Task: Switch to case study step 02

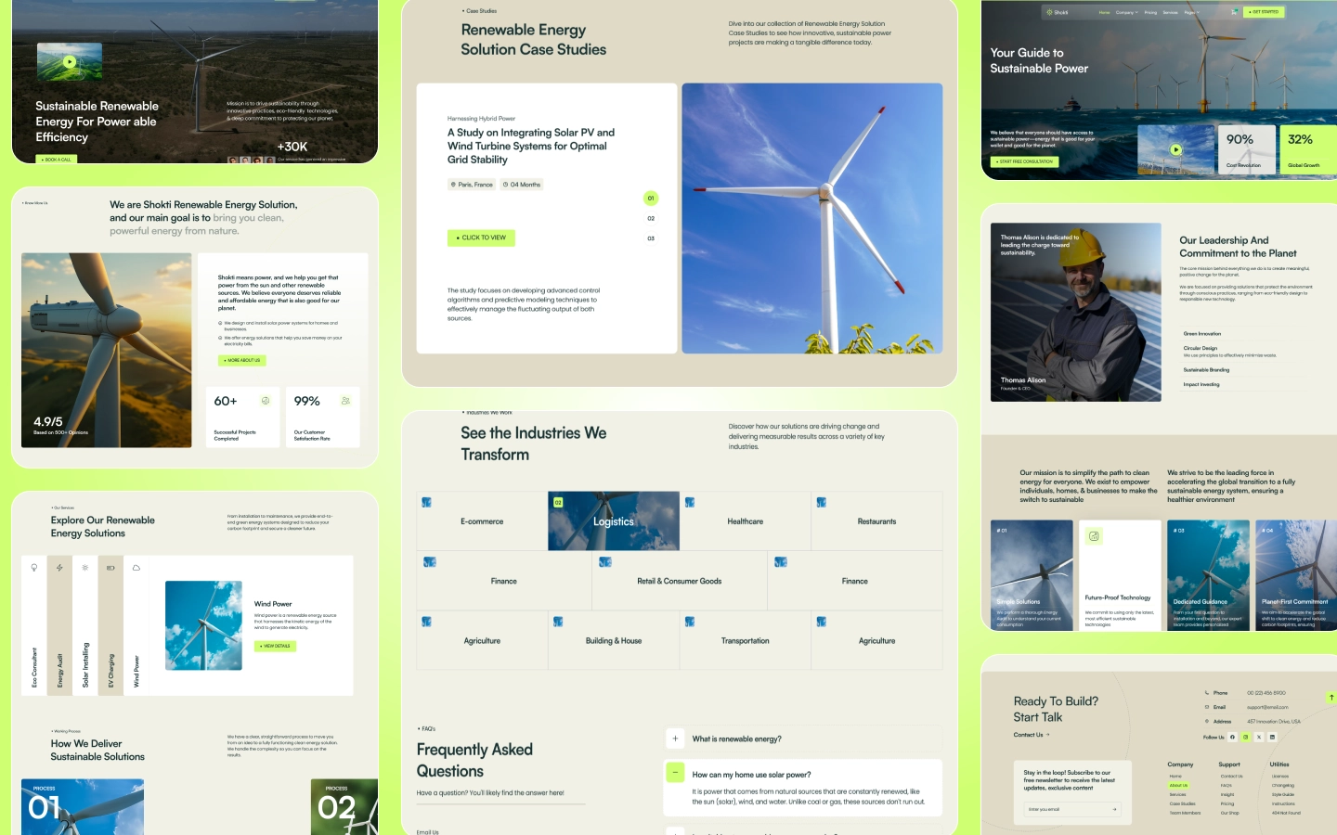Action: [651, 218]
